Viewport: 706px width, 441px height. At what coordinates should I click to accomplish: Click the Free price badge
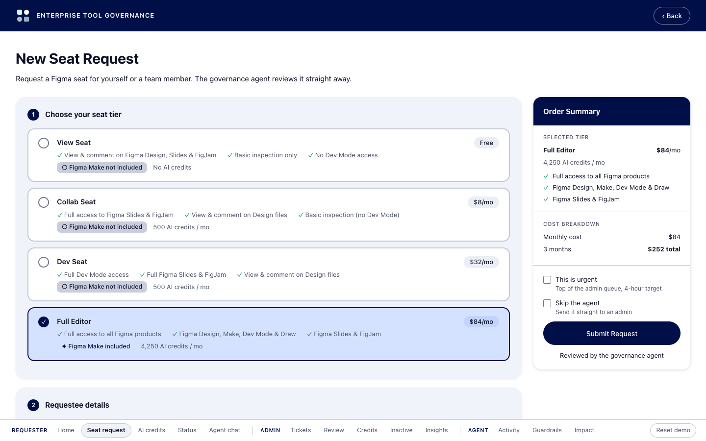[x=486, y=143]
